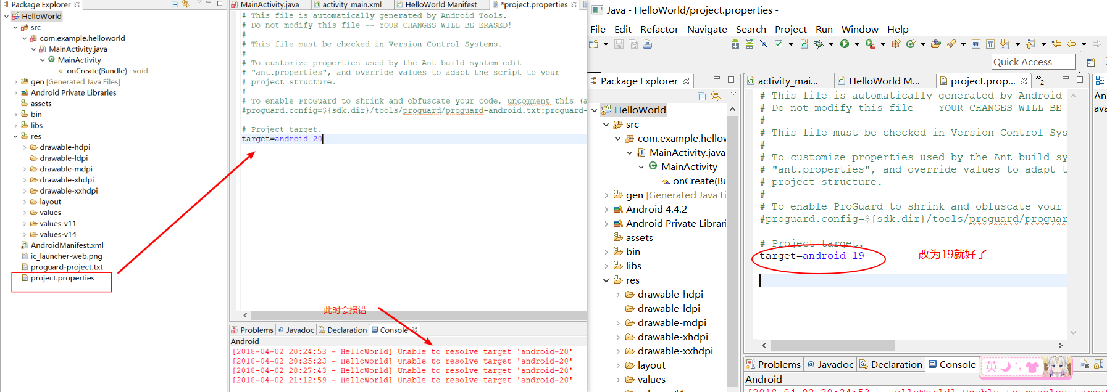1107x392 pixels.
Task: Click the target=android-19 line in editor
Action: coord(811,256)
